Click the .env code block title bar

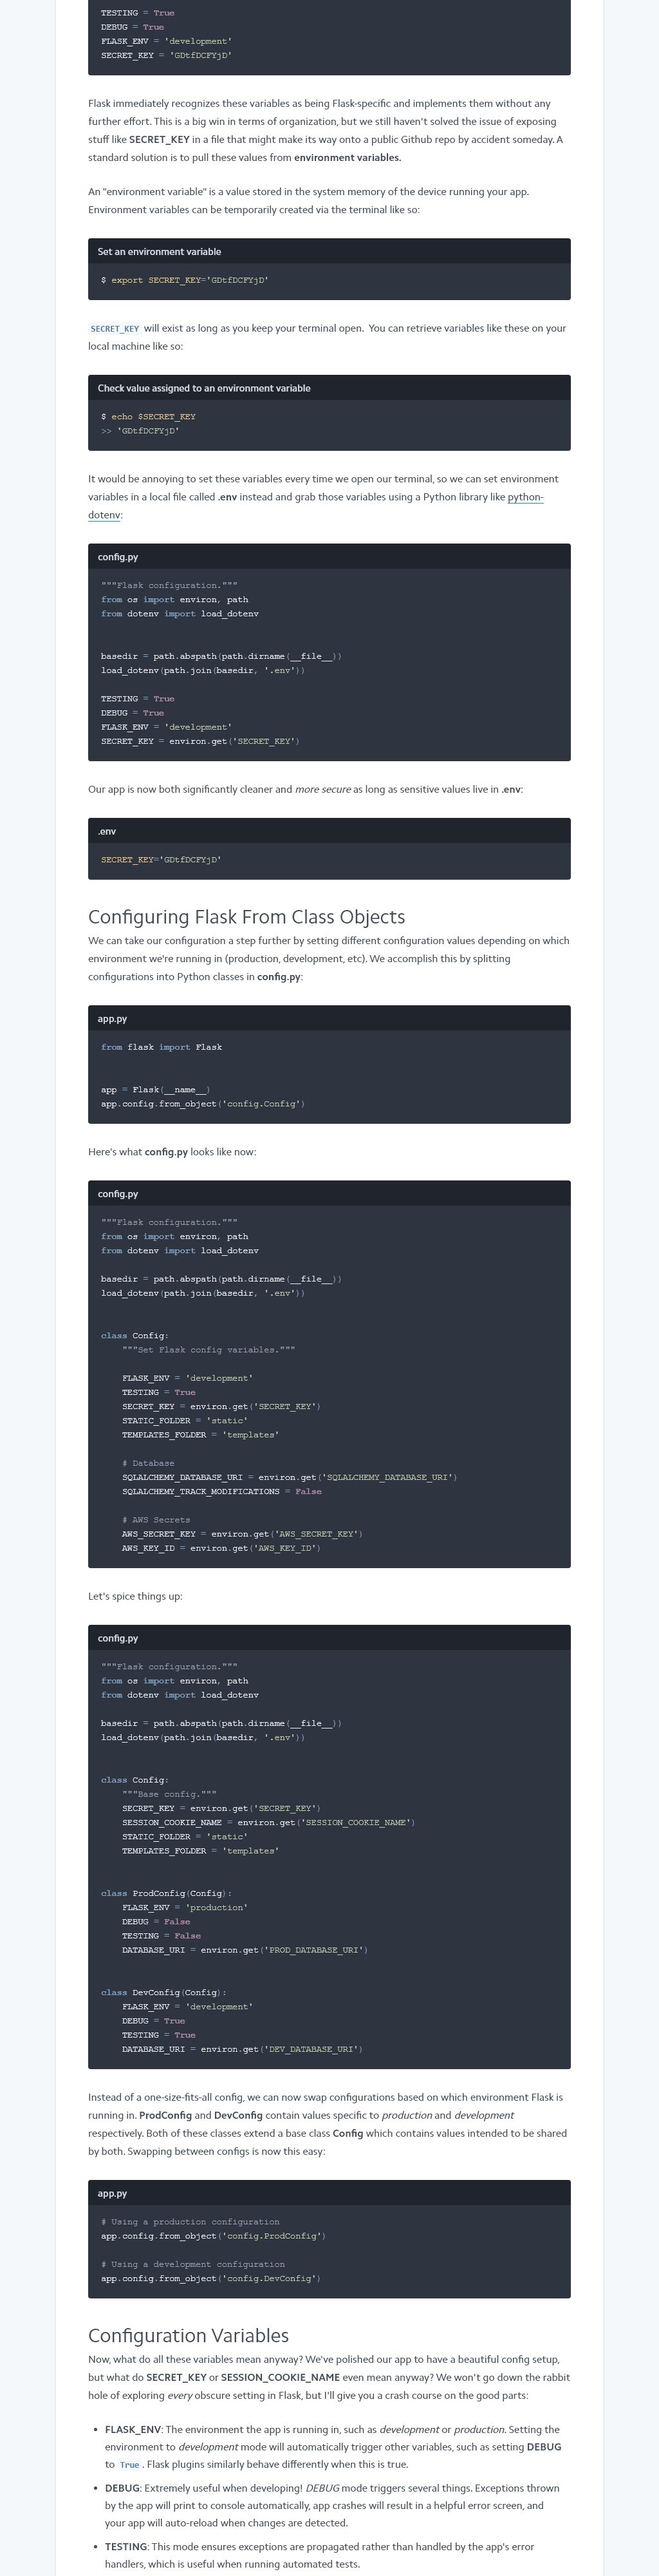click(107, 831)
